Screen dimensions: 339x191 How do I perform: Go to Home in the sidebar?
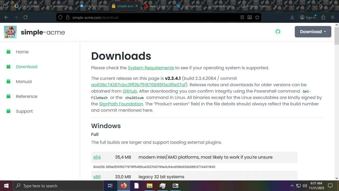click(x=22, y=52)
